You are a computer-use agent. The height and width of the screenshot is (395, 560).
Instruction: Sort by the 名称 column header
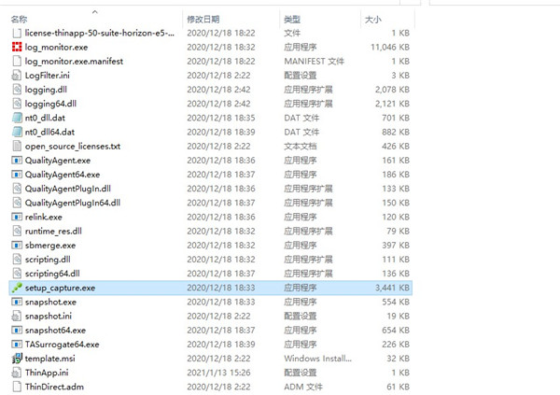coord(20,20)
